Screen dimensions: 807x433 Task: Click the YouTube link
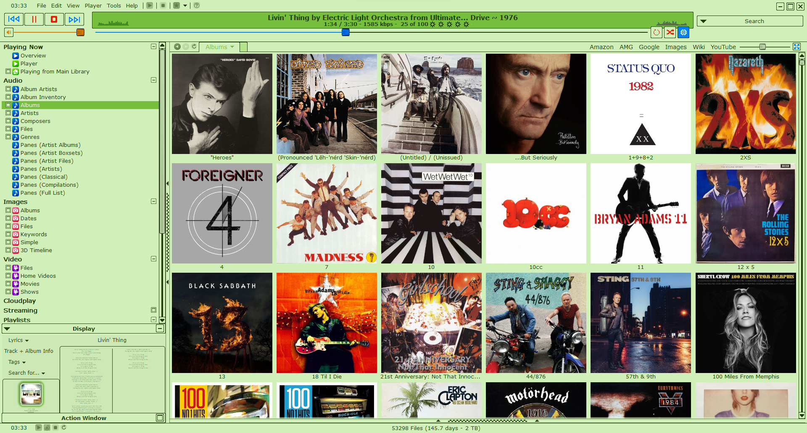click(723, 47)
